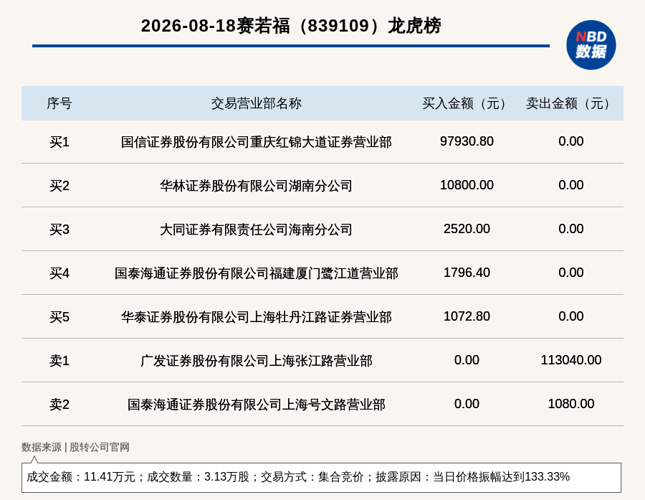The image size is (645, 500).
Task: Select the 买2 row label
Action: point(59,186)
